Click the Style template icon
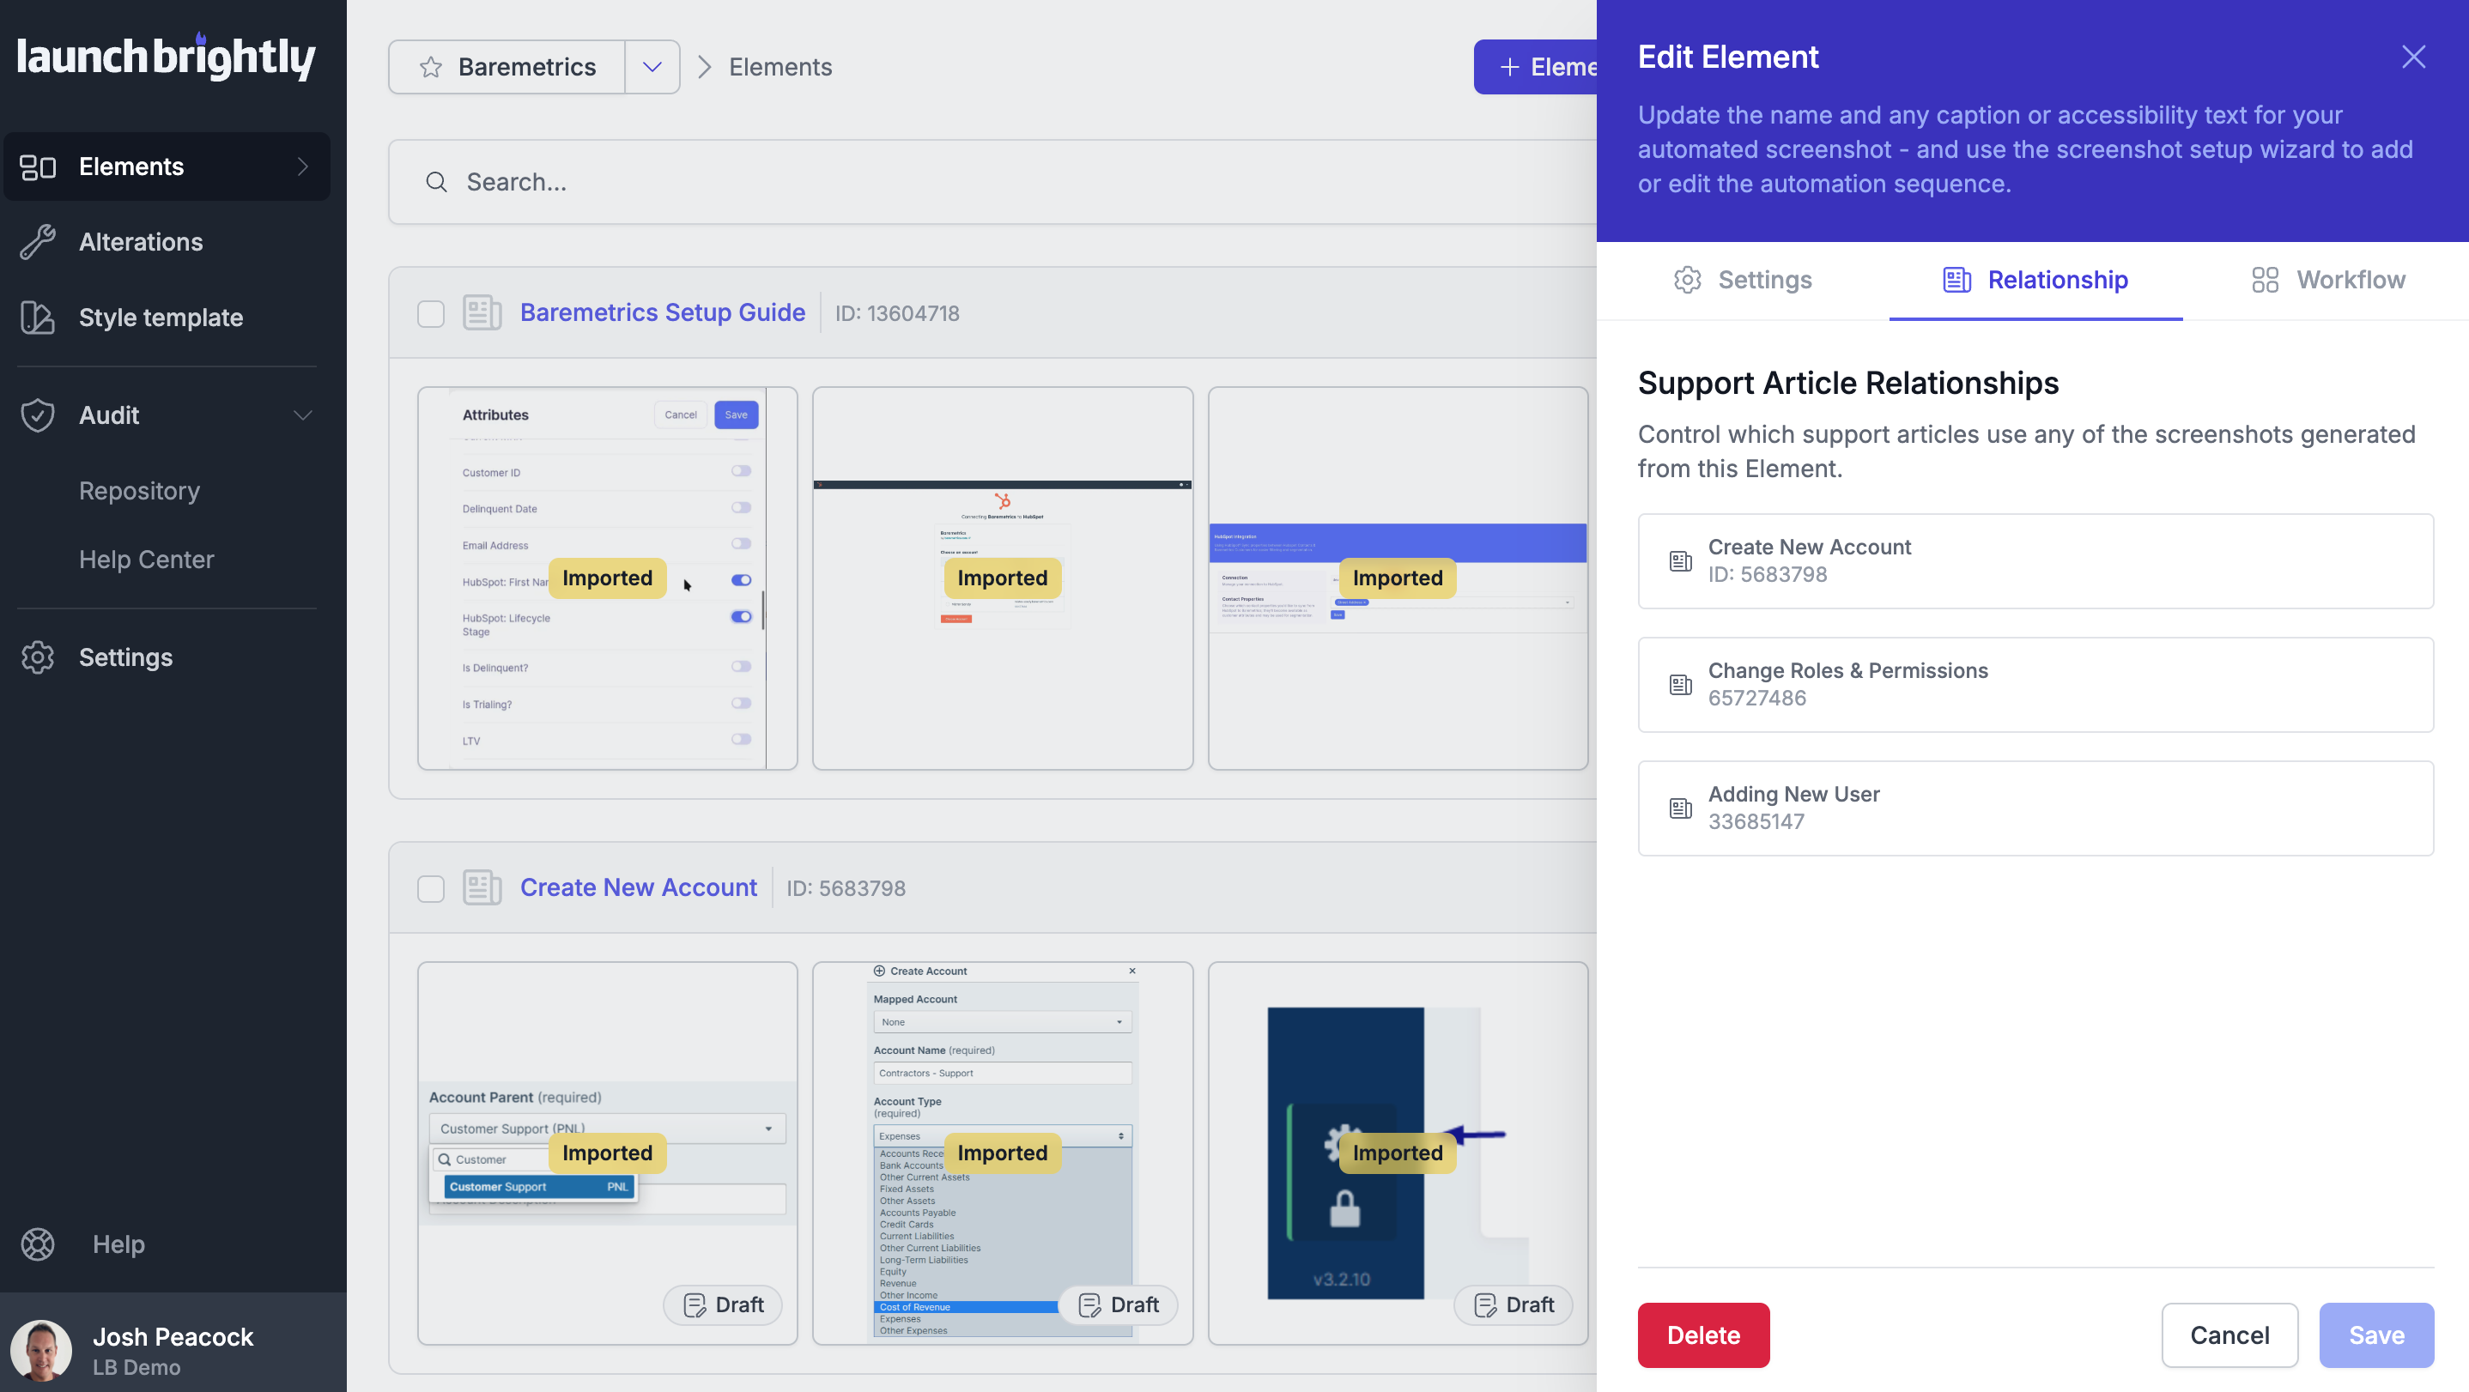 (x=38, y=318)
